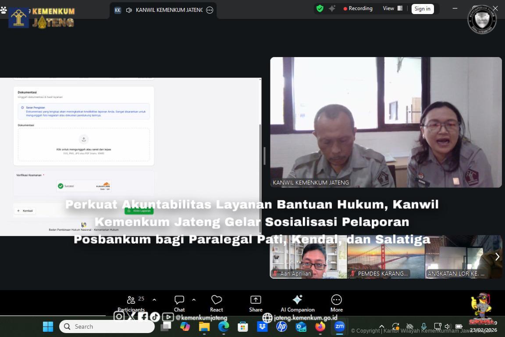Launch AI Companion
505x337 pixels.
(x=297, y=303)
